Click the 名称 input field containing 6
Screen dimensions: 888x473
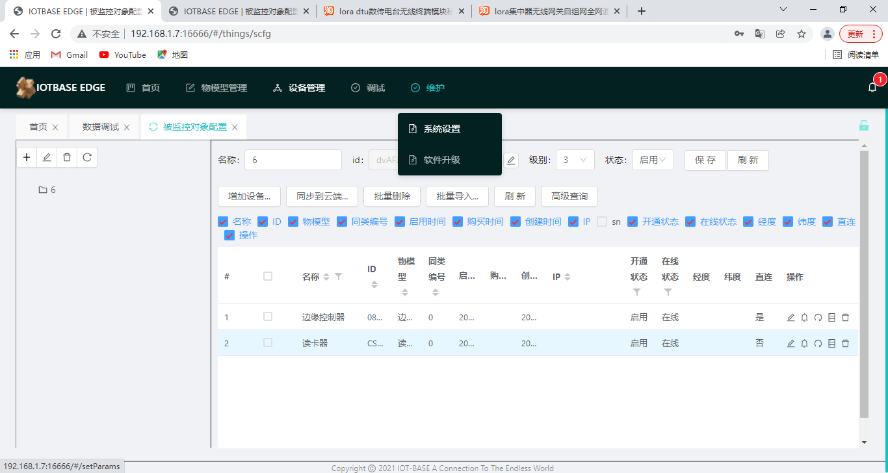click(x=293, y=160)
